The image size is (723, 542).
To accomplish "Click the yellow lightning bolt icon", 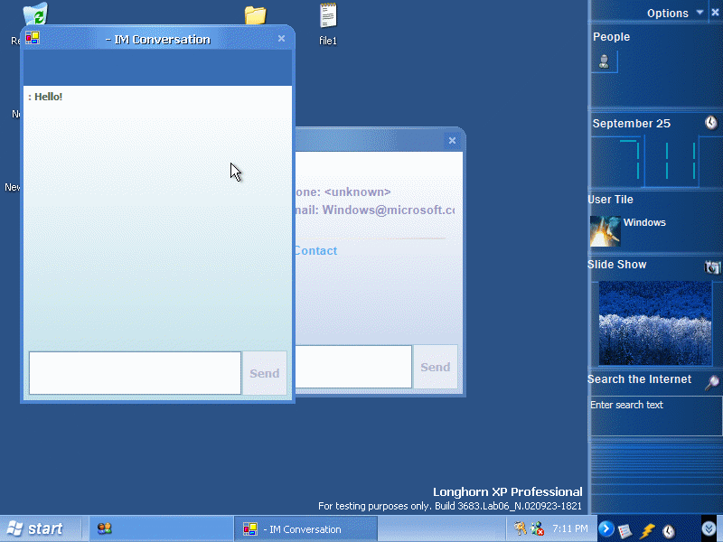I will pos(647,531).
